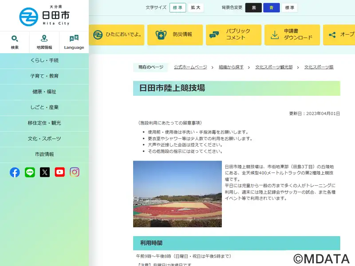Open the X (Twitter) icon
Screen dimensions: 355x266
(45, 172)
